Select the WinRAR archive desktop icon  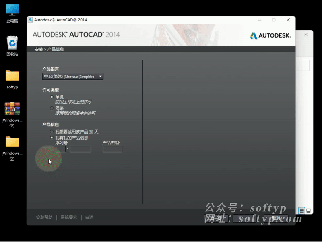pos(12,115)
